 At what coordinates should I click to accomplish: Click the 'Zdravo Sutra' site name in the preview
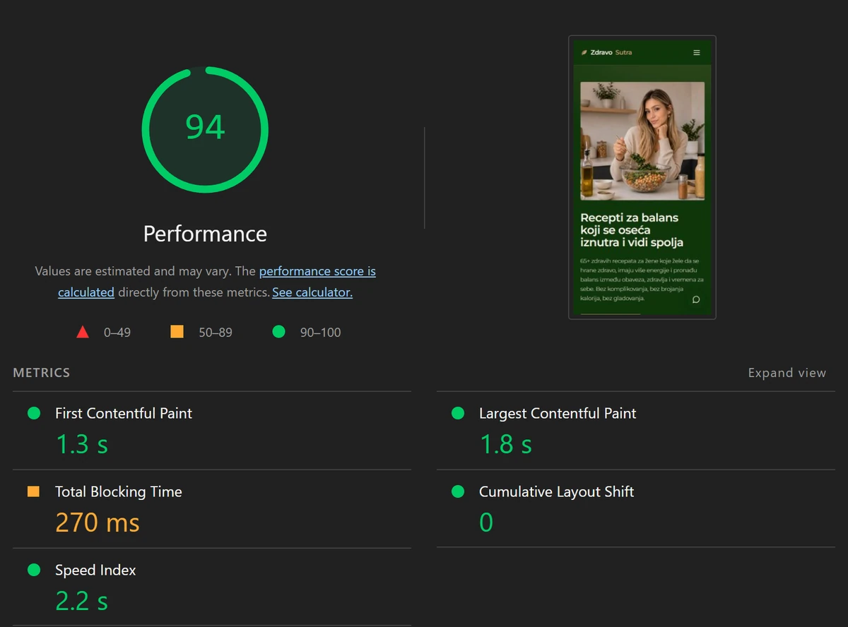[611, 52]
